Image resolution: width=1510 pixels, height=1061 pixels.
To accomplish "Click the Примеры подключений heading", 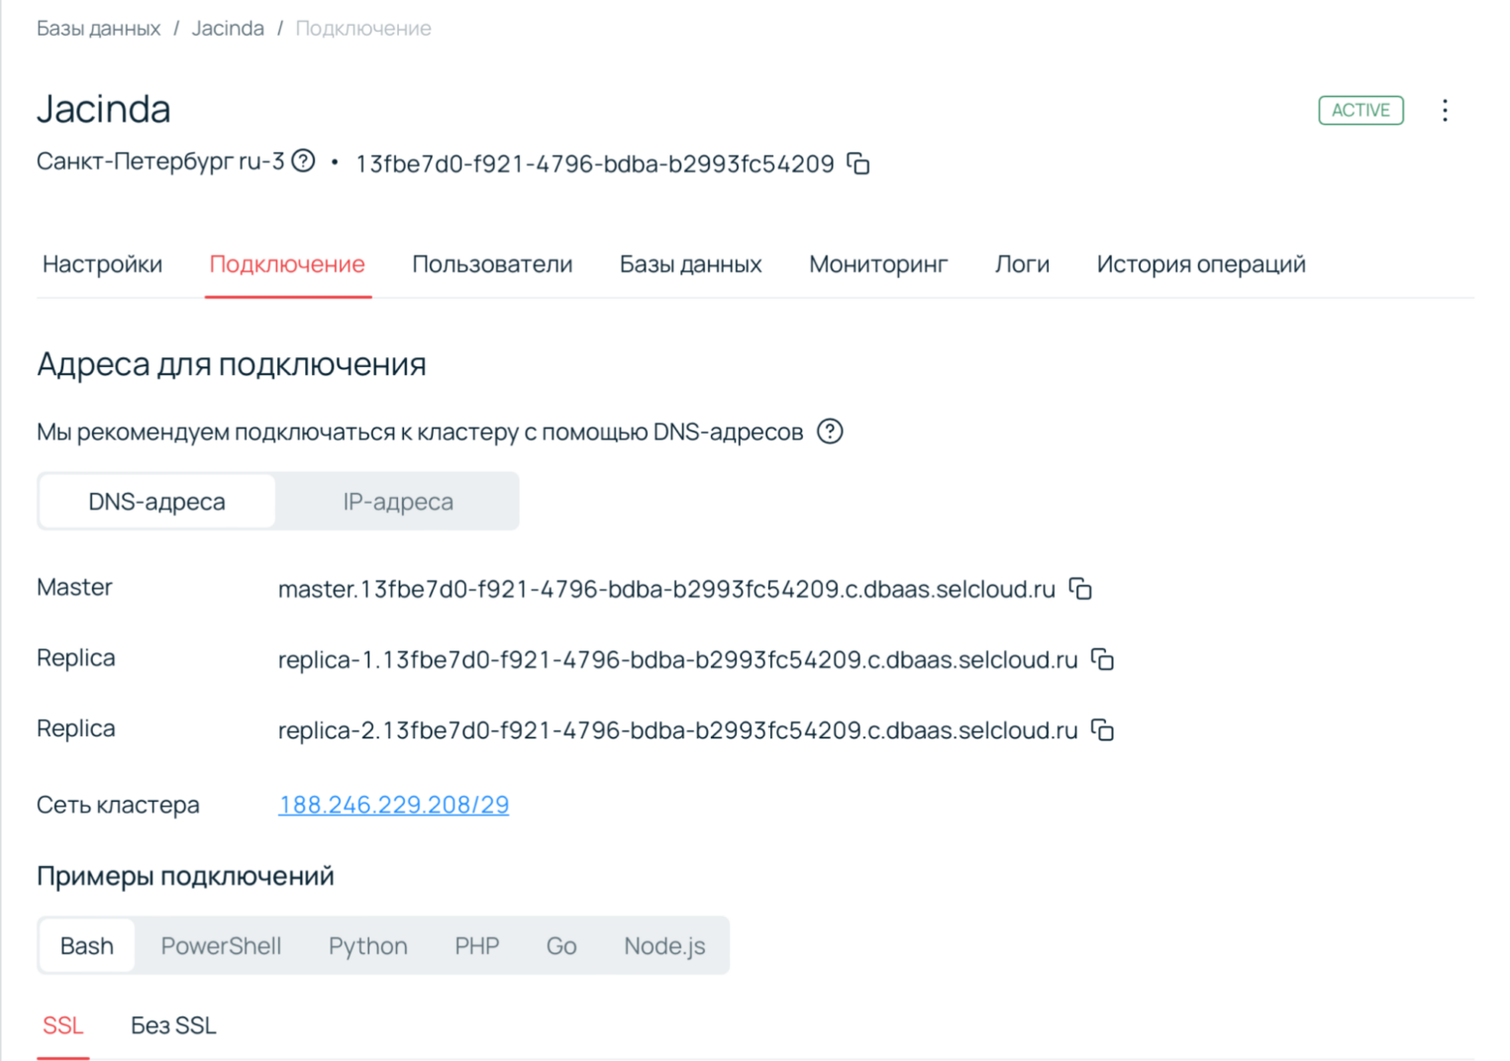I will pos(185,876).
